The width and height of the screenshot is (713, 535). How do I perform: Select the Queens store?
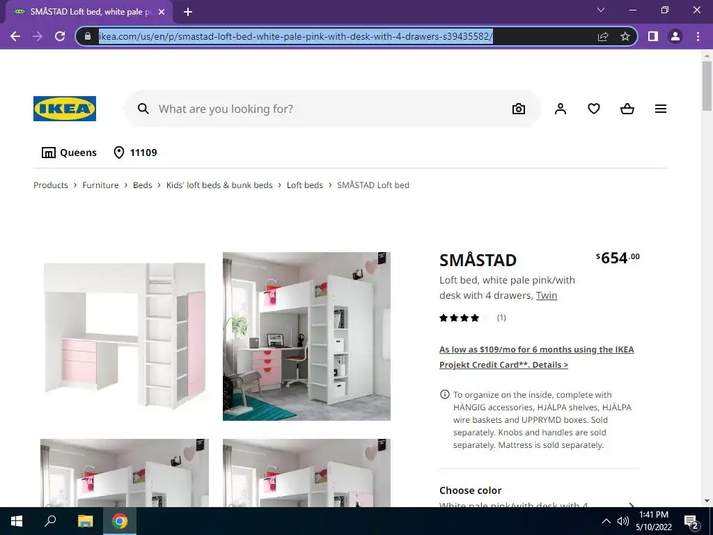pyautogui.click(x=69, y=153)
